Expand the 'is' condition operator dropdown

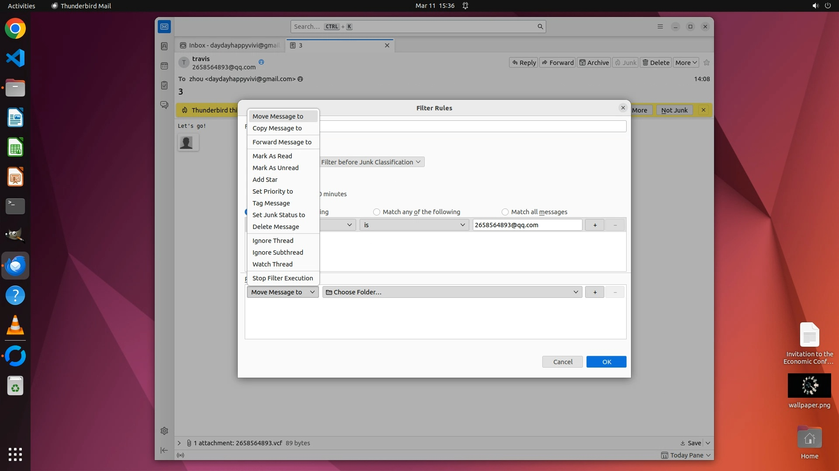pyautogui.click(x=414, y=225)
